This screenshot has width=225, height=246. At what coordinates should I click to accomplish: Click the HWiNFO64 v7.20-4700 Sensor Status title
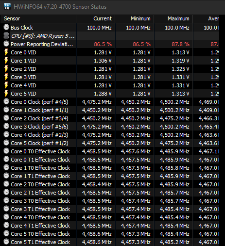coord(60,7)
